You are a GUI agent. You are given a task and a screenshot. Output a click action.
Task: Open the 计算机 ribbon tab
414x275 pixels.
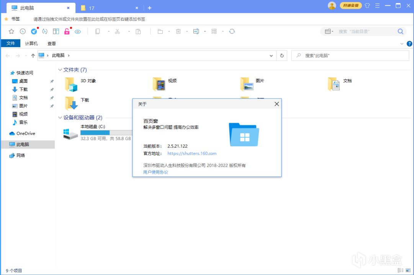click(31, 44)
